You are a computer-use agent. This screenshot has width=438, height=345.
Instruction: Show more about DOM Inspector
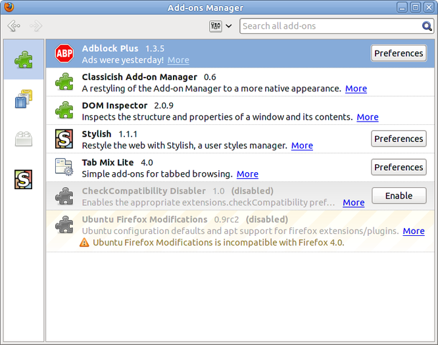click(368, 117)
